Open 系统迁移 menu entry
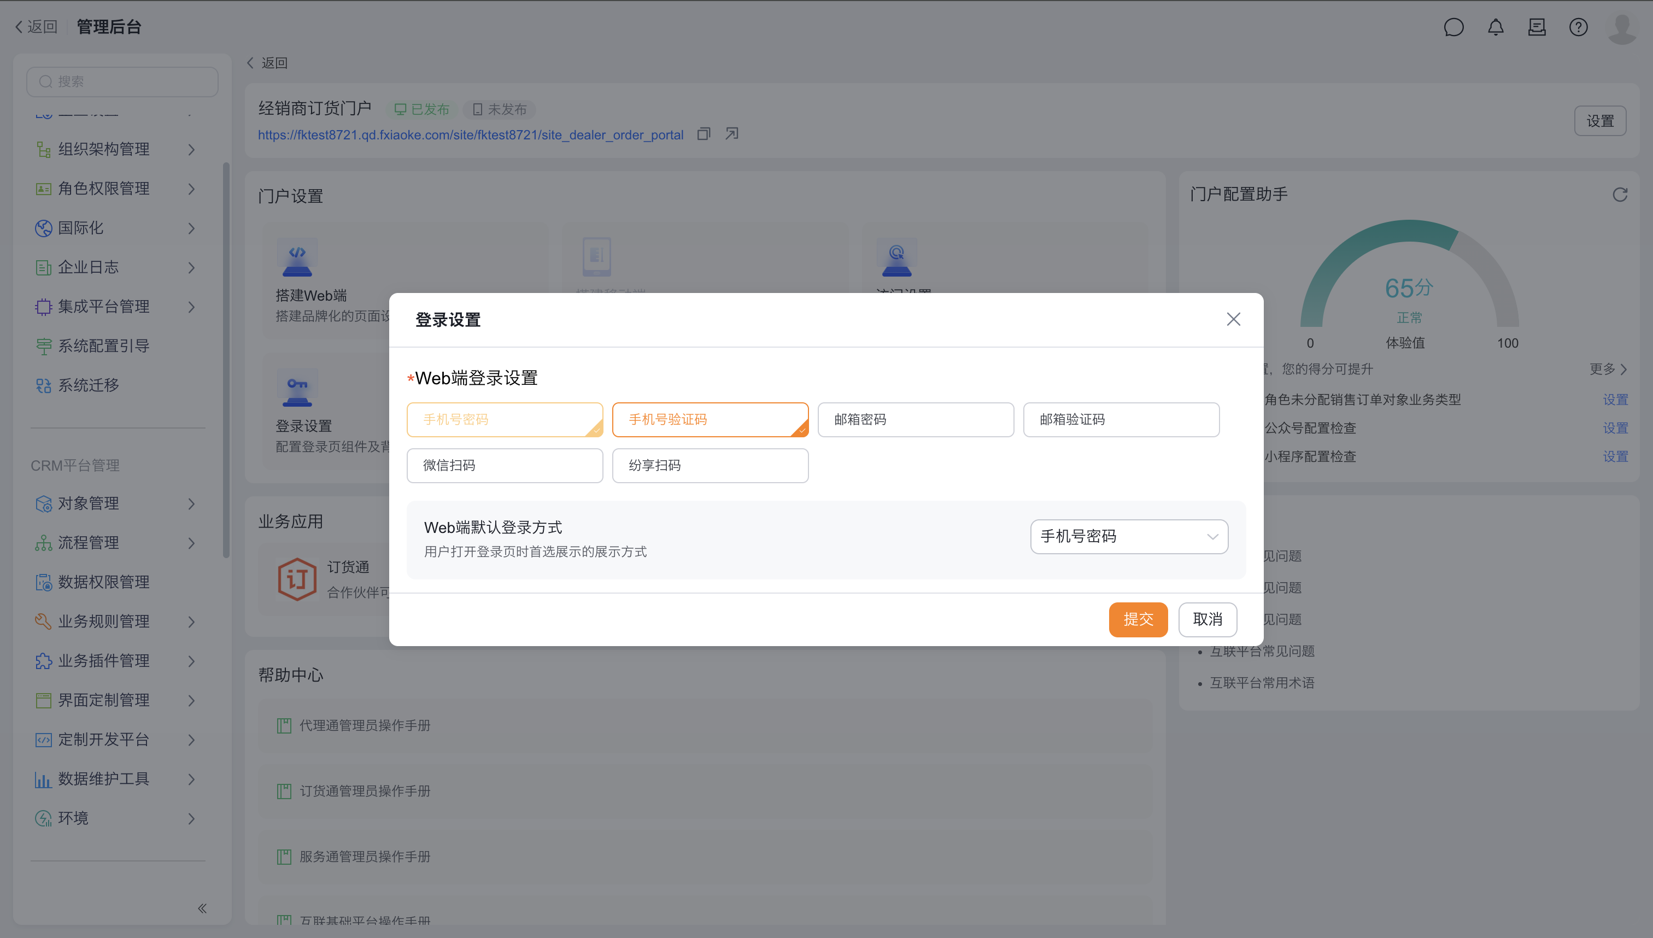 [88, 385]
